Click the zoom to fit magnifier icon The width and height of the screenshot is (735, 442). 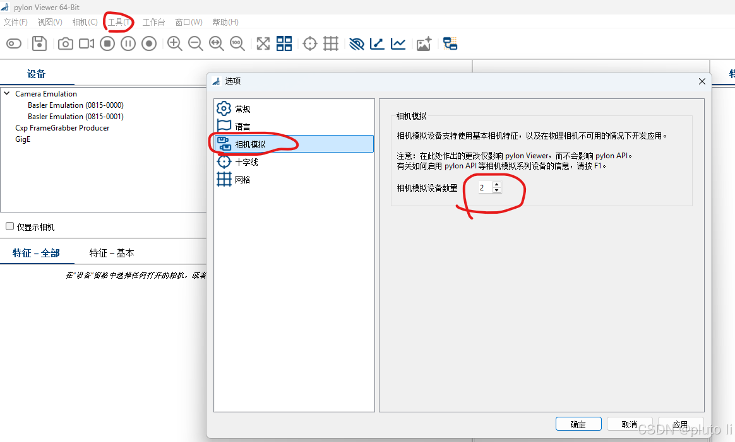tap(217, 44)
